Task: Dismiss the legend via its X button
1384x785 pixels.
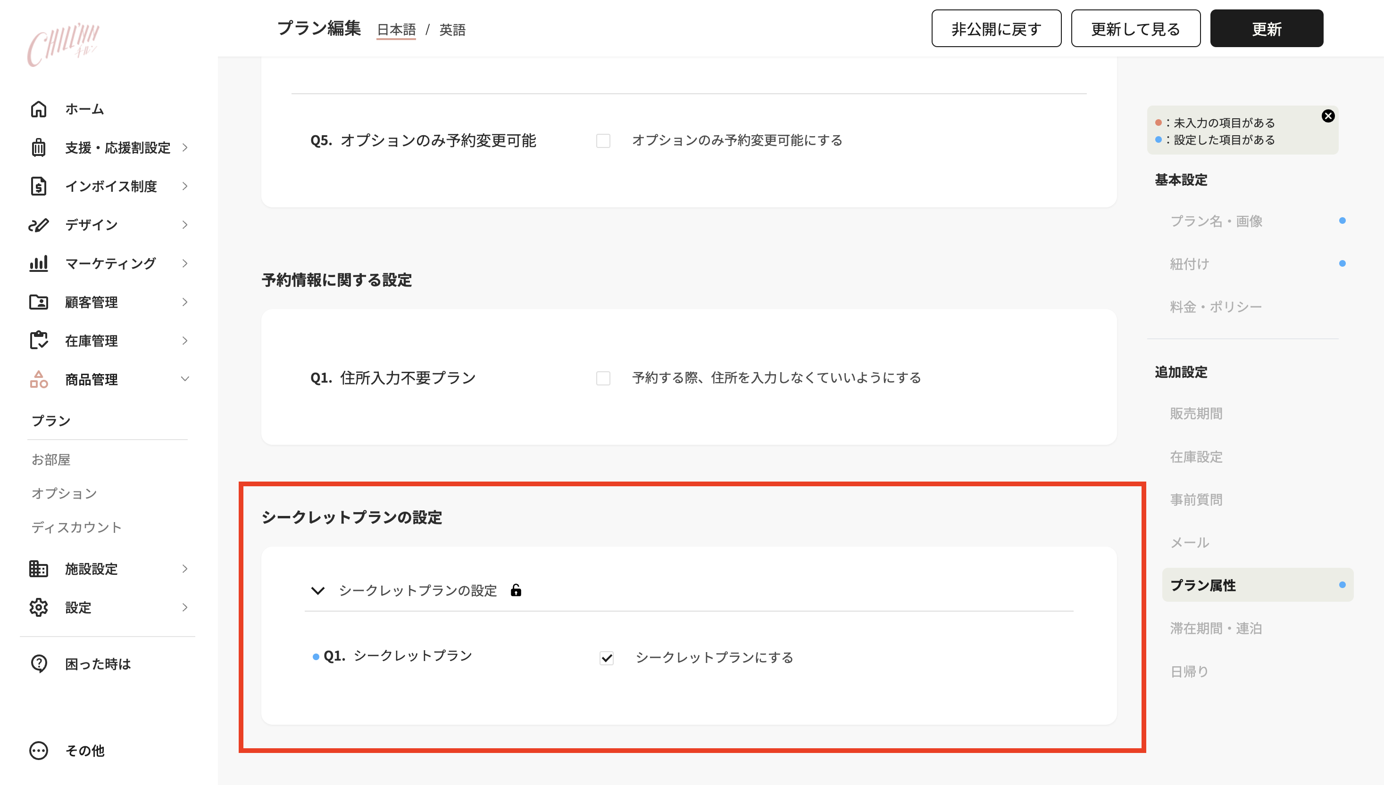Action: pyautogui.click(x=1328, y=115)
